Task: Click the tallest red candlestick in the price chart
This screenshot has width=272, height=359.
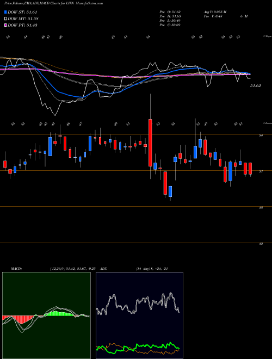Action: (x=150, y=143)
